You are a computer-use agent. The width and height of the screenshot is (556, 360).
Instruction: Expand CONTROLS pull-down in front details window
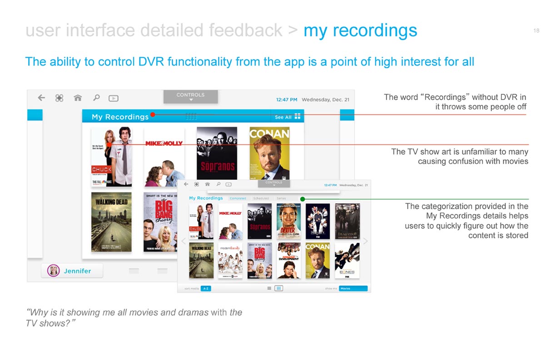[274, 184]
